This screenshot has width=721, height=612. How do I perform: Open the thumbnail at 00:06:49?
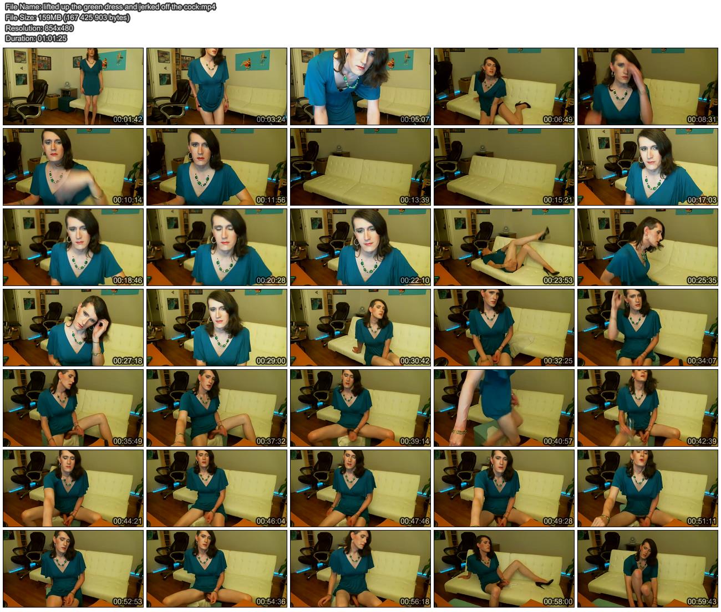pos(504,86)
